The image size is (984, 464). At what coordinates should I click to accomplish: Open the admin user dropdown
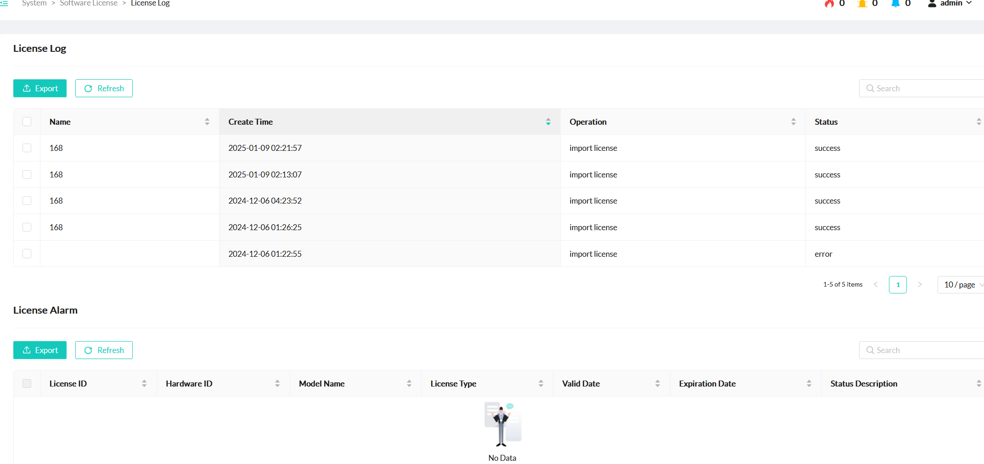pos(950,4)
